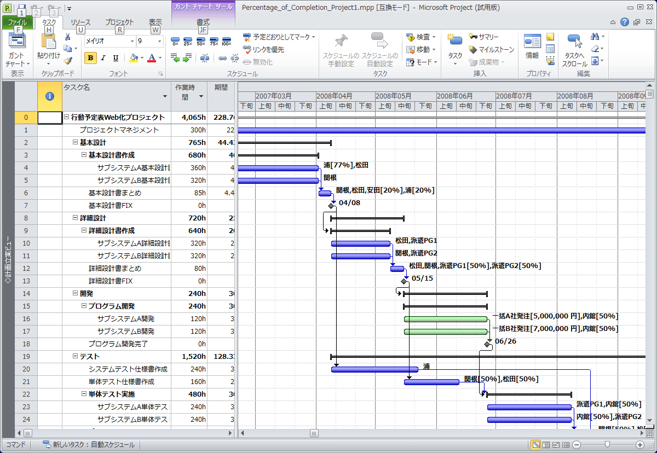Click the Save icon in quick access toolbar
657x453 pixels.
pos(22,8)
